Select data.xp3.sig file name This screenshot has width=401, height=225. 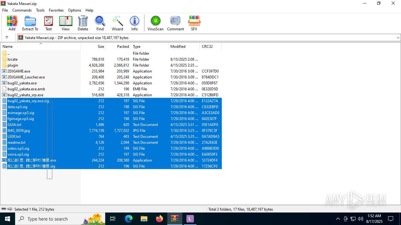pyautogui.click(x=17, y=107)
